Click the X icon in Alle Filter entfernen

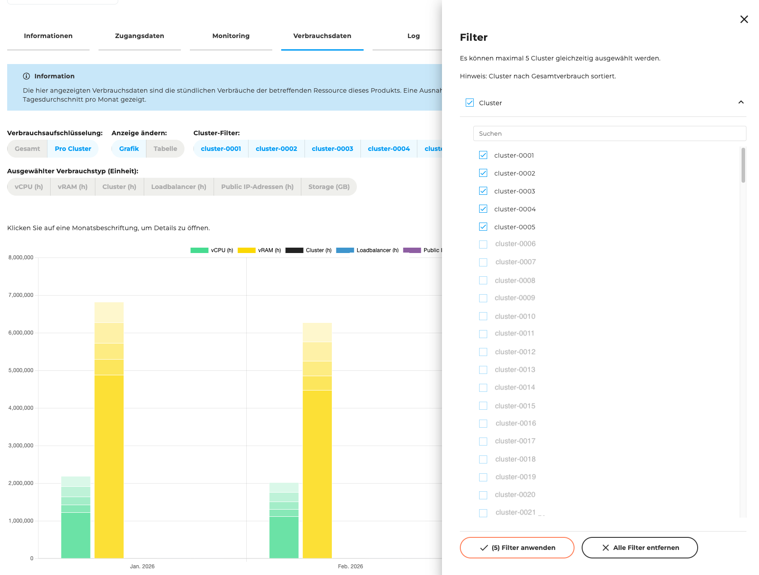[x=605, y=548]
